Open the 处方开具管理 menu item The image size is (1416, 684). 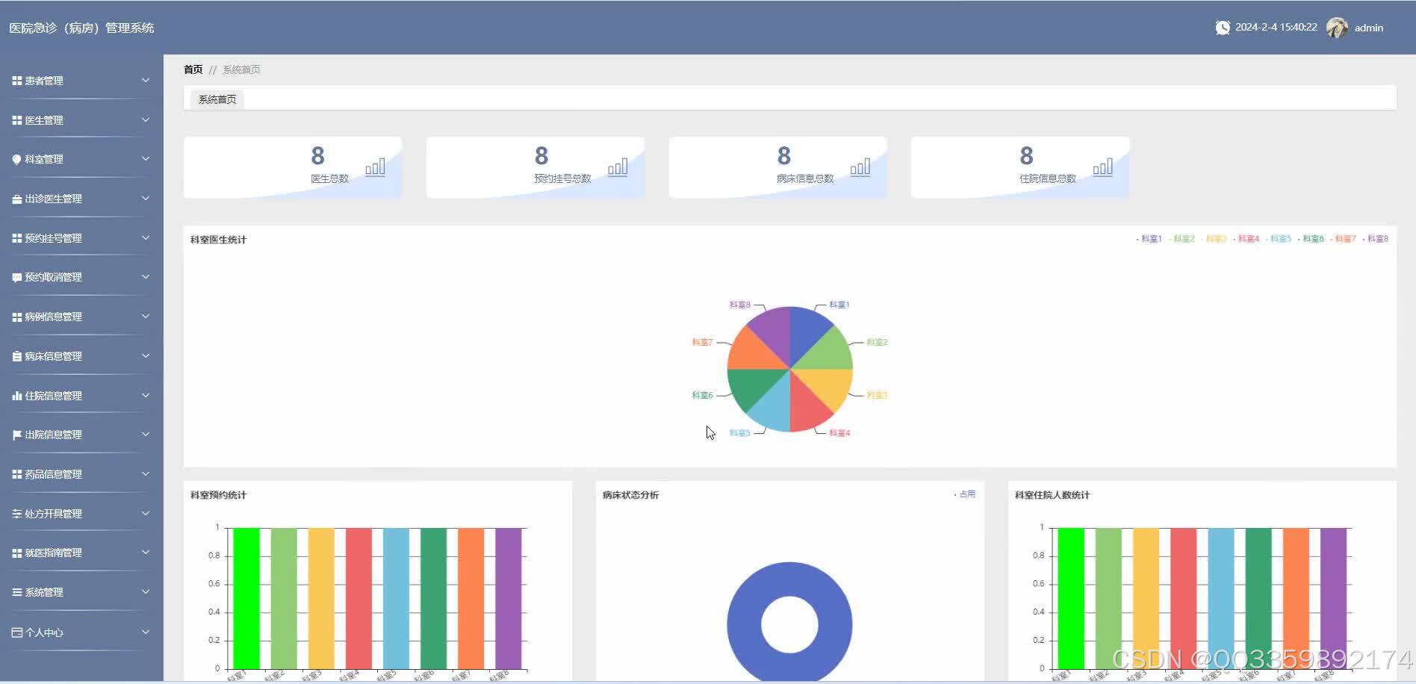[x=81, y=514]
